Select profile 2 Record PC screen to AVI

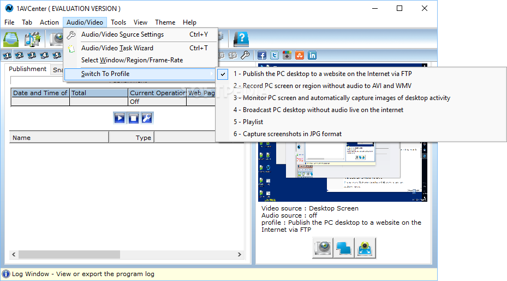point(361,86)
